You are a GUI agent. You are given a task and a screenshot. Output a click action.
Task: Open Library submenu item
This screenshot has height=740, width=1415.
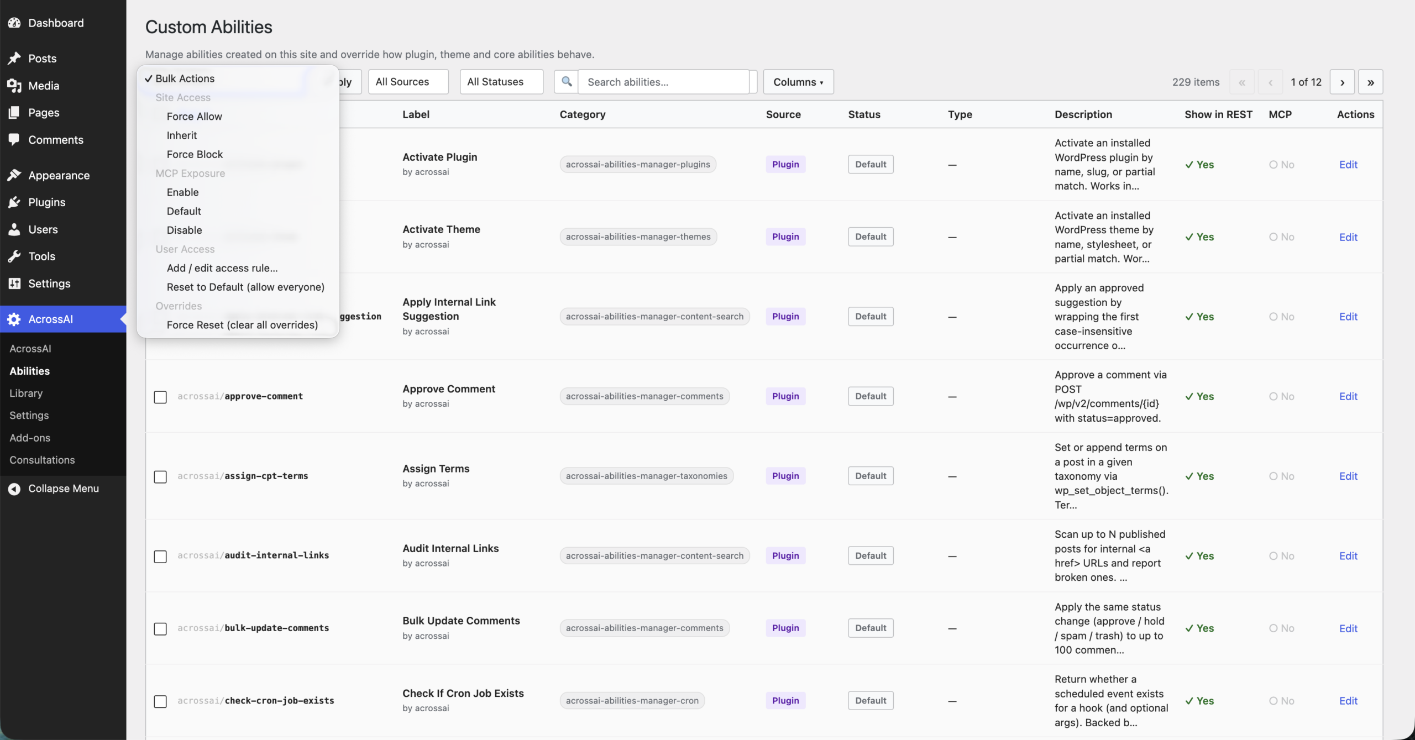click(26, 393)
